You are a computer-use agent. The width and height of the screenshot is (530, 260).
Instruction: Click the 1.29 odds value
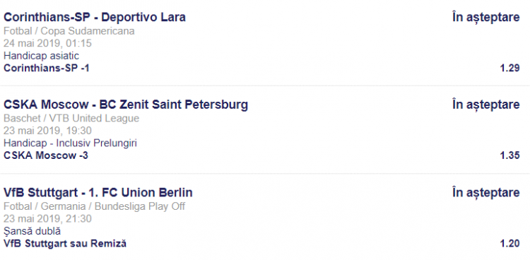[510, 69]
